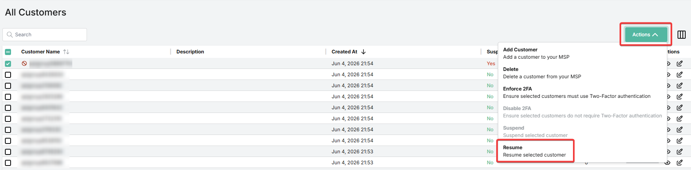This screenshot has width=691, height=170.
Task: View details eye icon in last row
Action: (668, 163)
